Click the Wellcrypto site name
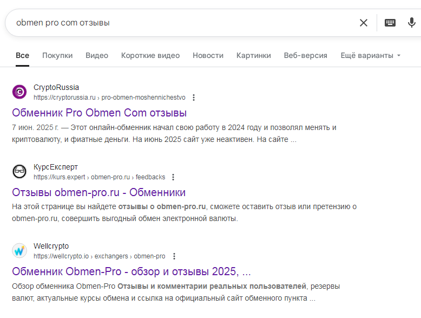 point(51,246)
